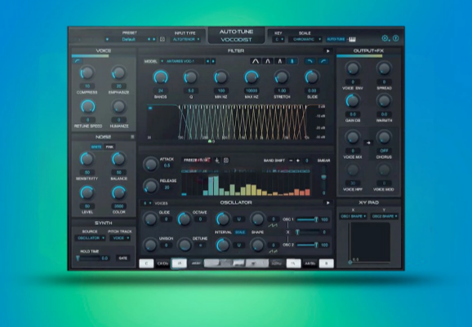
Task: Open the Input Type dropdown
Action: (x=186, y=39)
